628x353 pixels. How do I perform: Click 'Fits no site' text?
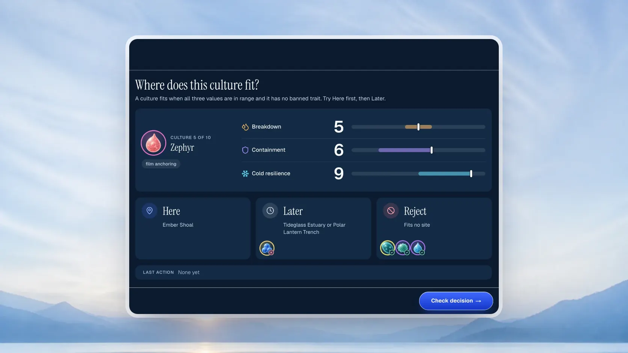(417, 225)
